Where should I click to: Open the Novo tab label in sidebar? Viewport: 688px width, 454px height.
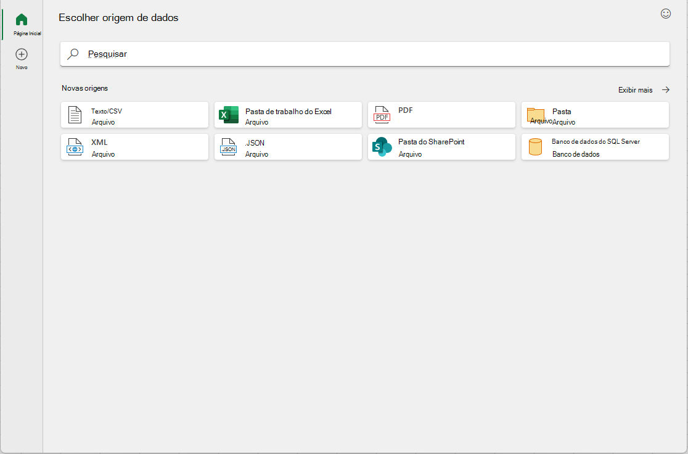point(22,68)
